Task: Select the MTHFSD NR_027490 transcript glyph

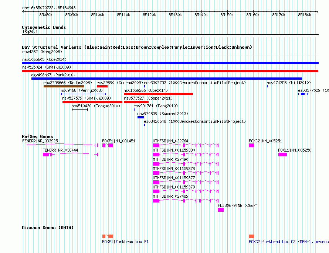Action: [186, 164]
